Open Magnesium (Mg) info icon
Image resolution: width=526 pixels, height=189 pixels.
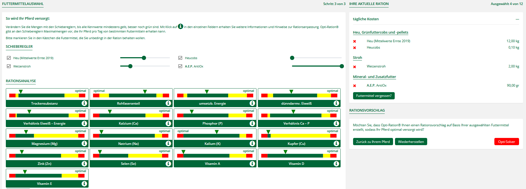click(x=84, y=143)
